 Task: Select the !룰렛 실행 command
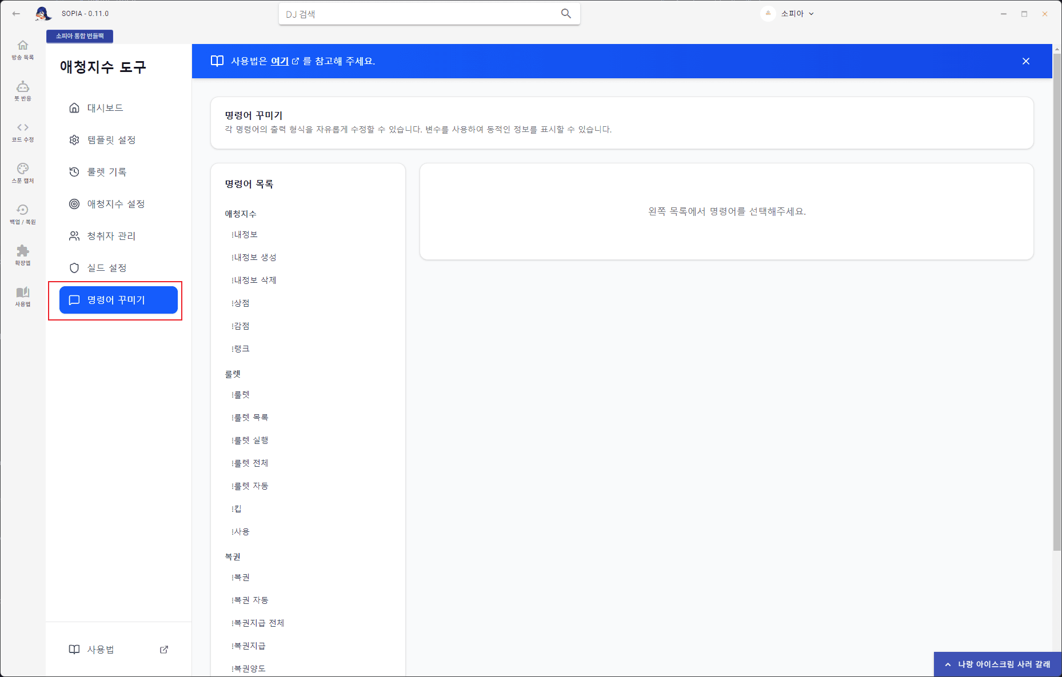click(x=249, y=440)
